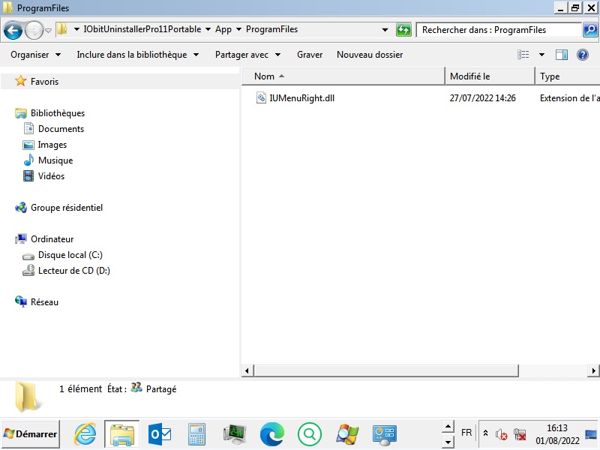
Task: Sort by the Modifié le column header
Action: (x=490, y=76)
